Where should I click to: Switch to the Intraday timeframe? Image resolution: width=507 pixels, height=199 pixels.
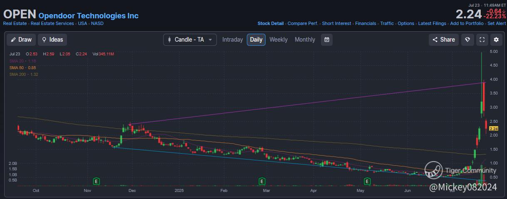click(x=232, y=40)
